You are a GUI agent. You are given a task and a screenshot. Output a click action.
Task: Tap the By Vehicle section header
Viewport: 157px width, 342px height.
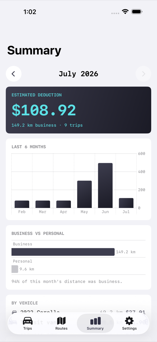24,303
